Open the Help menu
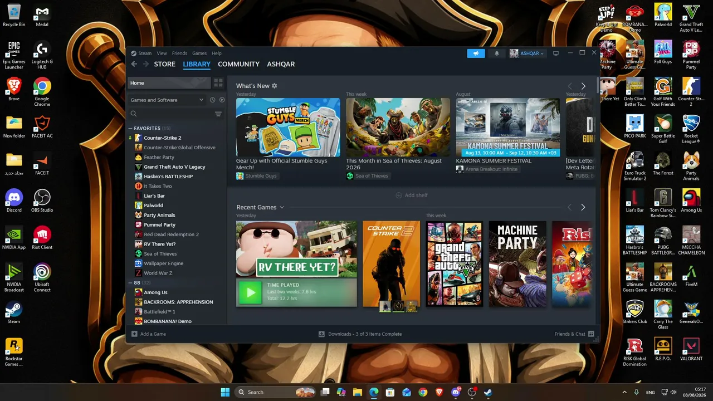713x401 pixels. coord(217,53)
